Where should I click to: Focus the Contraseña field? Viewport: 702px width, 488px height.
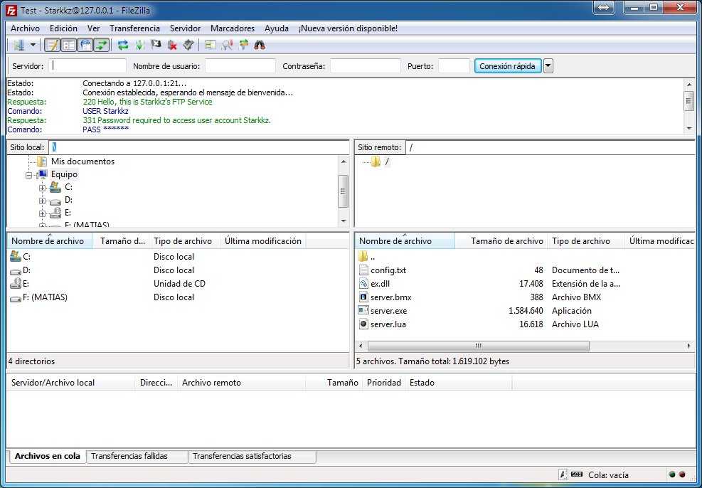365,66
